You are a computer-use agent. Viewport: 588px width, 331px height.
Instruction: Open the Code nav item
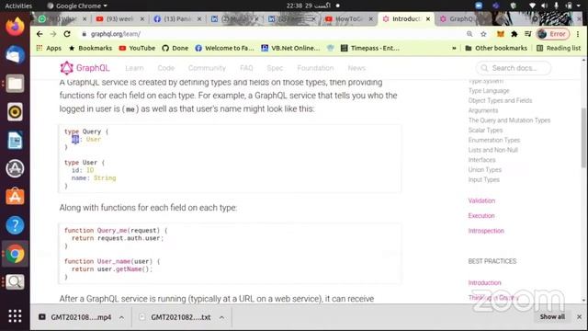coord(165,68)
